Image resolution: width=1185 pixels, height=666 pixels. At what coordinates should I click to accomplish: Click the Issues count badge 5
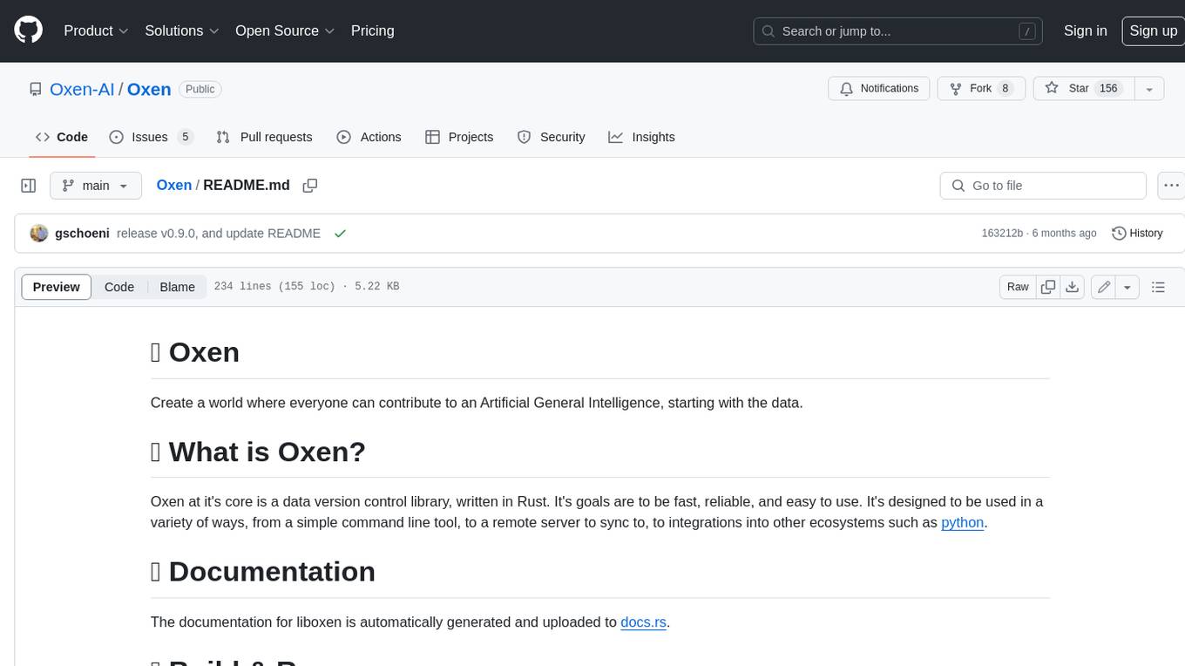click(185, 137)
